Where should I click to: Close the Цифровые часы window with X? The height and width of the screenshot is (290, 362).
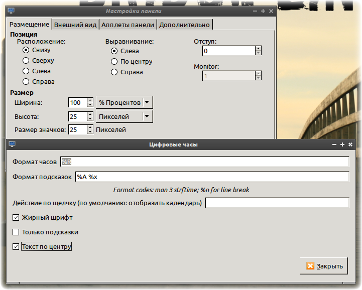pyautogui.click(x=350, y=144)
